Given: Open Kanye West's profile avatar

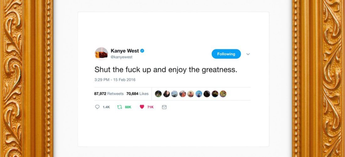Looking at the screenshot, I should (101, 54).
